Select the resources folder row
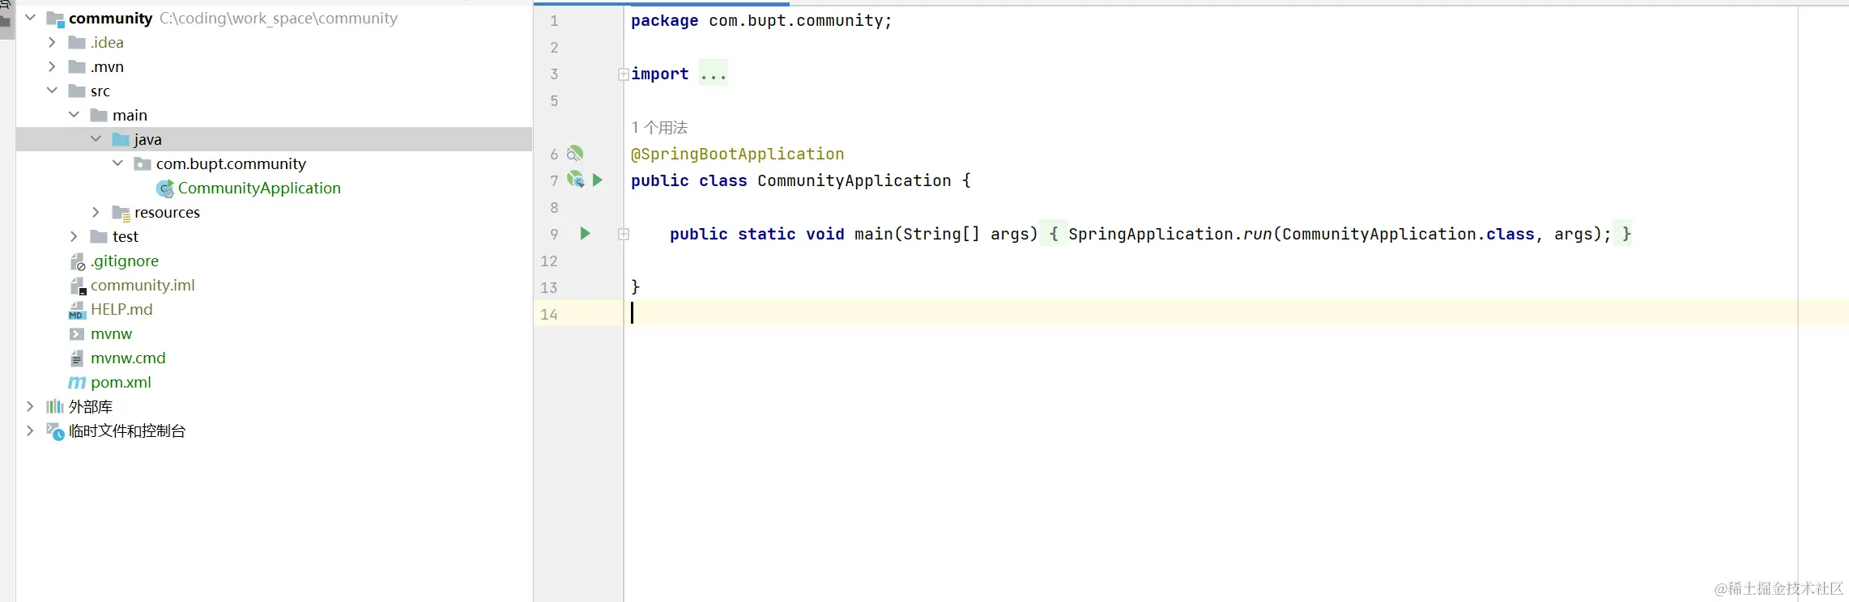 click(x=275, y=212)
